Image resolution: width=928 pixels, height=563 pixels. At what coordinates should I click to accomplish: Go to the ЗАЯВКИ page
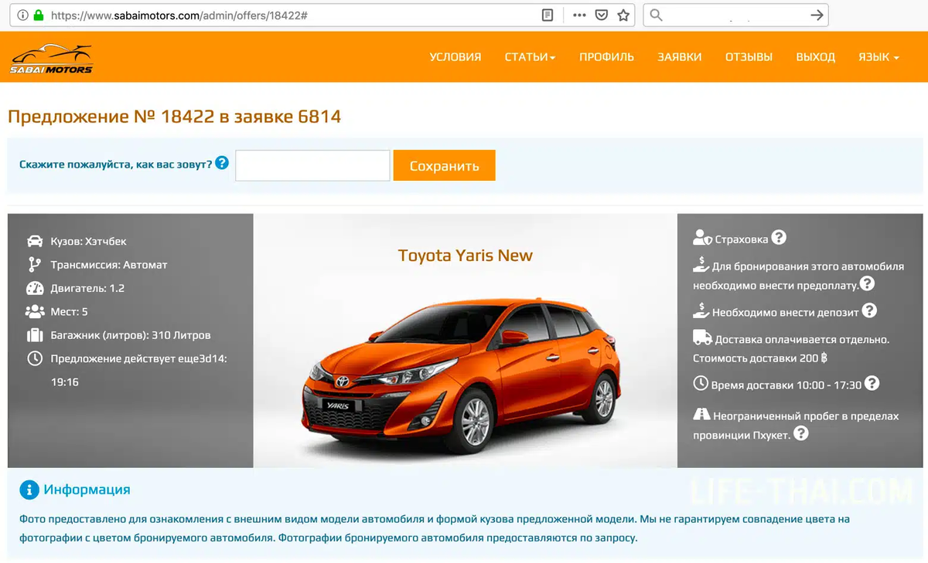(680, 57)
